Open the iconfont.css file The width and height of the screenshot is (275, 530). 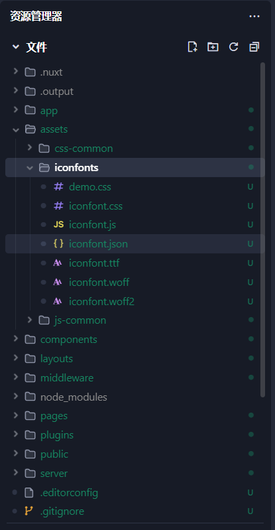click(x=95, y=206)
